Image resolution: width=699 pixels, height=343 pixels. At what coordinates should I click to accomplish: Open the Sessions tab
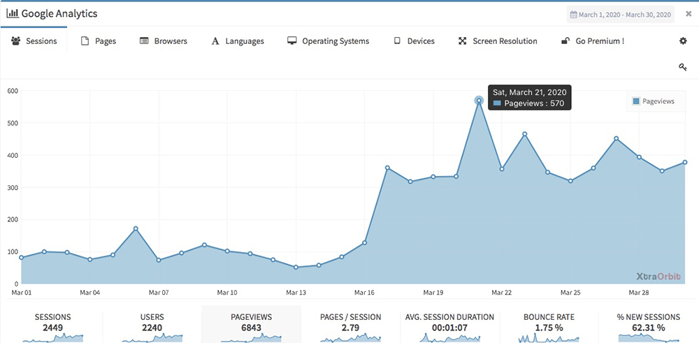click(34, 41)
